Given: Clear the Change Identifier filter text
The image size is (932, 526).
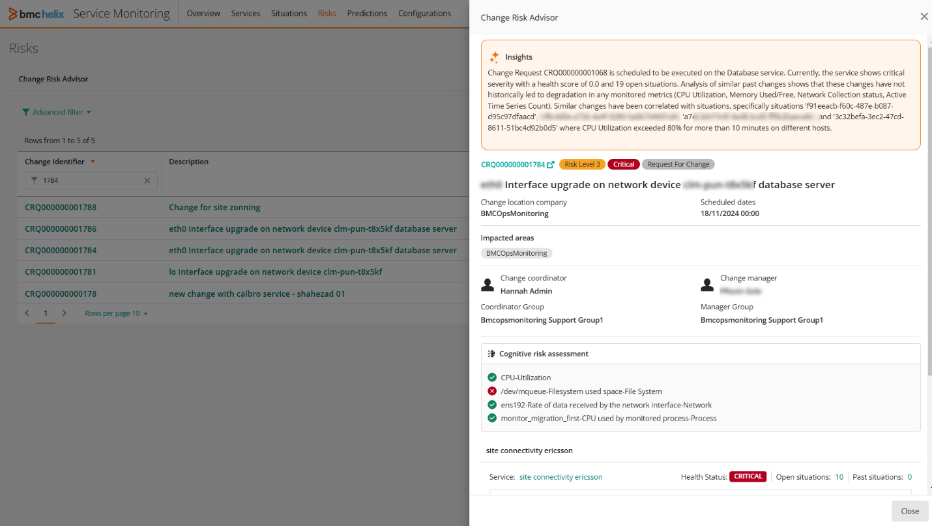Looking at the screenshot, I should pyautogui.click(x=147, y=180).
